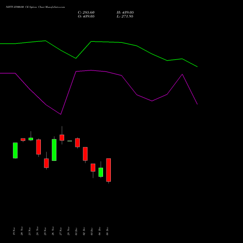This screenshot has height=243, width=243.
Task: Click the 04 Dec date label
Action: click(100, 231)
